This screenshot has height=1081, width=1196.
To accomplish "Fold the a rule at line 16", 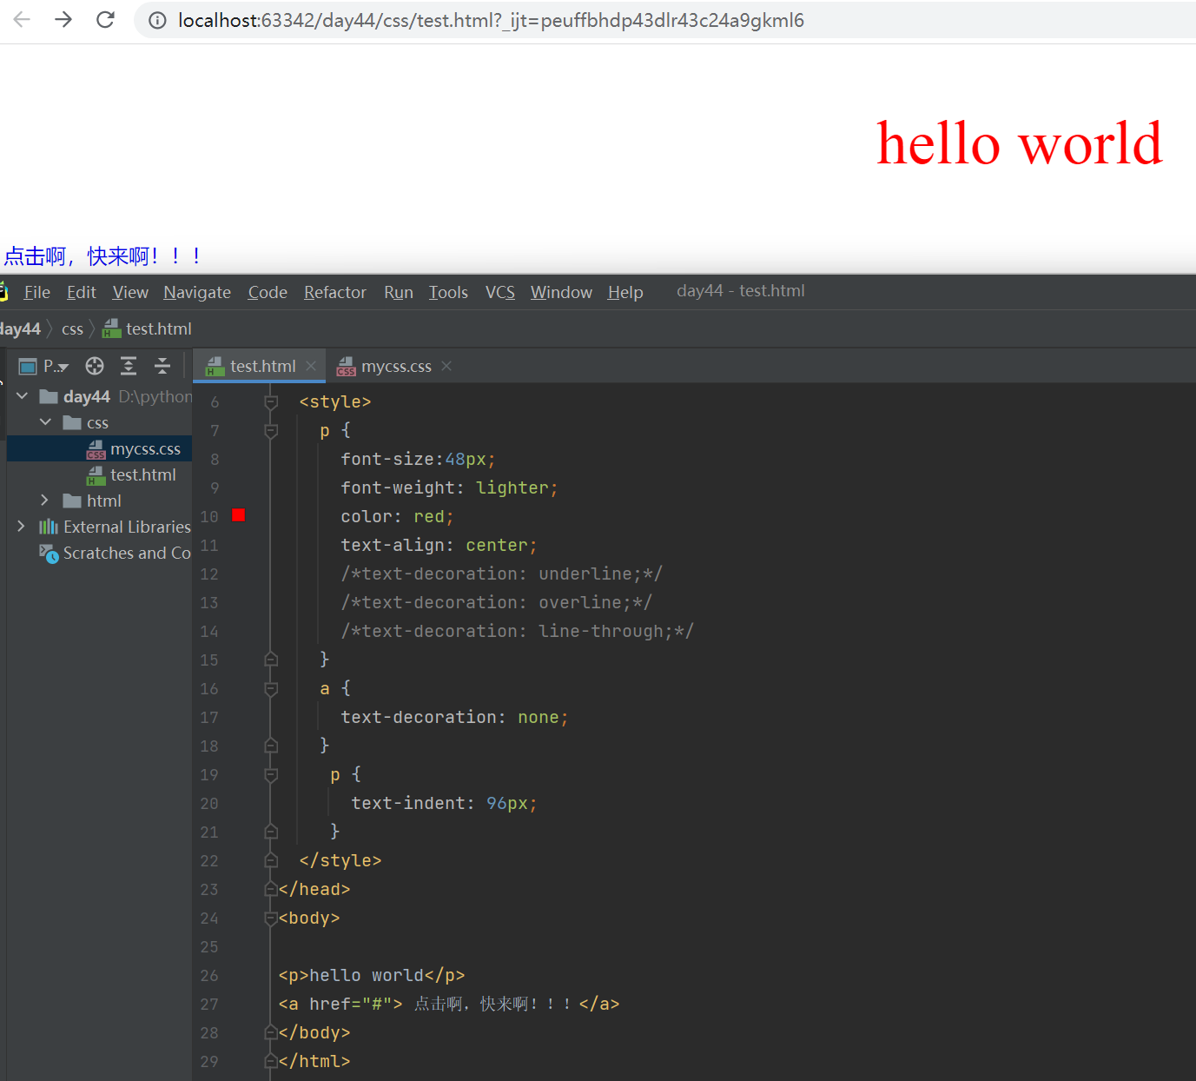I will [x=271, y=688].
